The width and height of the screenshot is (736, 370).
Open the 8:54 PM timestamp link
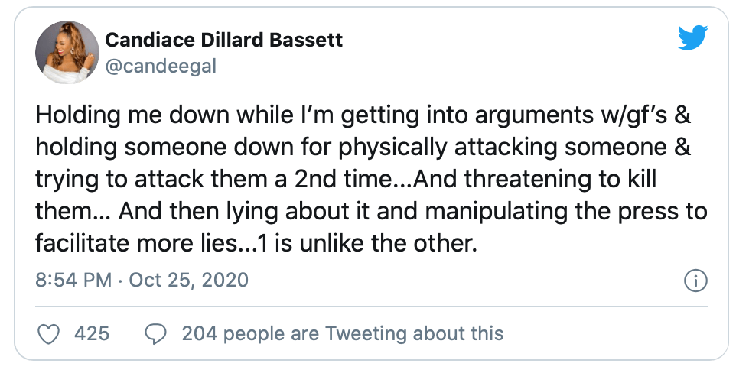(73, 280)
